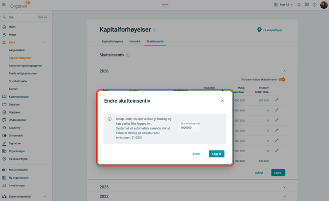Open the chat messages icon
Viewport: 329px width, 201px height.
(306, 5)
